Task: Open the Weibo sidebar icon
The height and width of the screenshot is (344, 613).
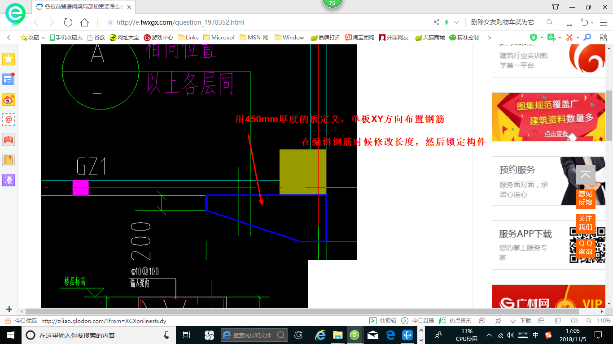Action: (x=9, y=99)
